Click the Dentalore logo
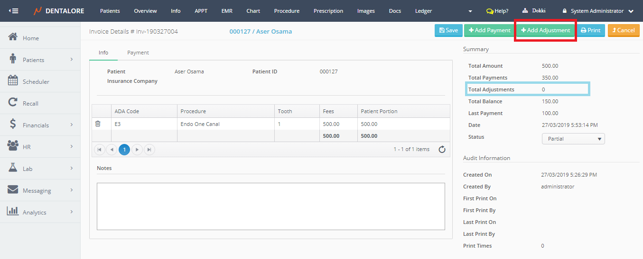The height and width of the screenshot is (259, 643). tap(60, 11)
